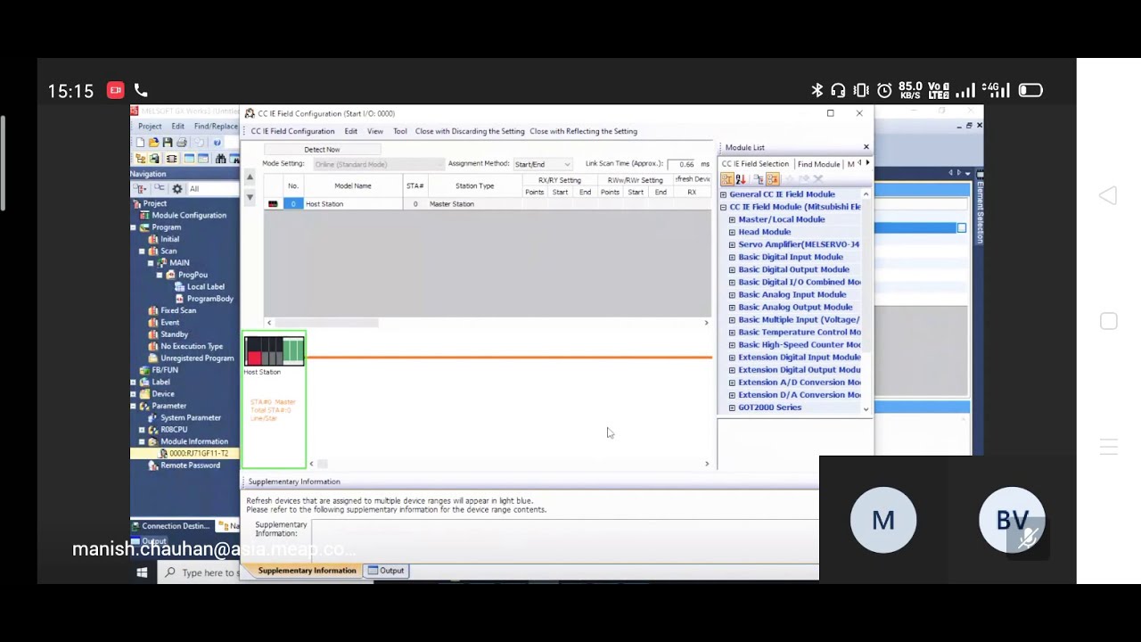Image resolution: width=1141 pixels, height=642 pixels.
Task: Expand Head Module category
Action: tap(733, 232)
